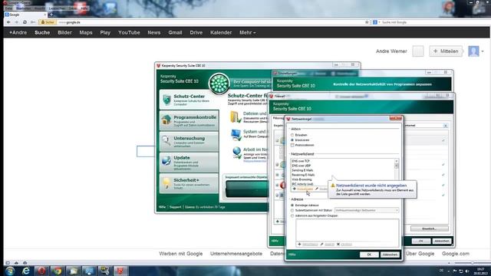
Task: Open Internet Explorer on taskbar
Action: point(26,271)
